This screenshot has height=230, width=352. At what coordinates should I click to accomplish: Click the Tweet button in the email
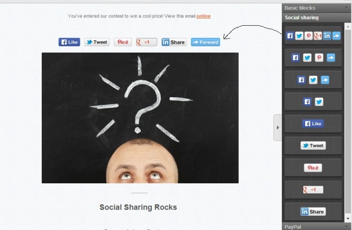(x=97, y=42)
